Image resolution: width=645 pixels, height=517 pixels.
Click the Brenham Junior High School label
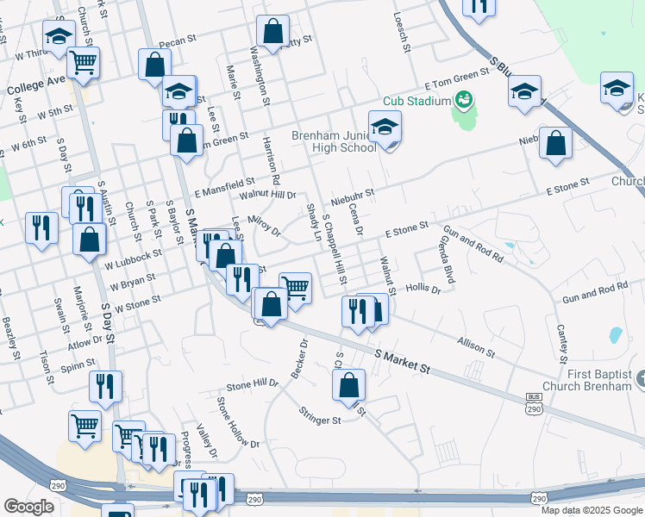334,141
